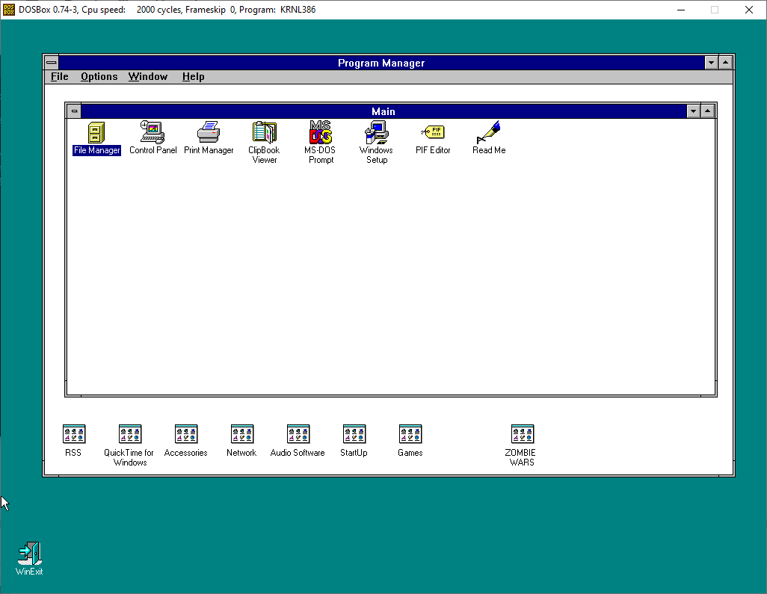This screenshot has height=594, width=767.
Task: Open the StartUp program group
Action: tap(354, 433)
